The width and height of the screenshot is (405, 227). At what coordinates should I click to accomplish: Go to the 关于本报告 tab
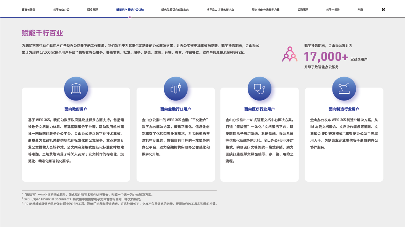[333, 10]
